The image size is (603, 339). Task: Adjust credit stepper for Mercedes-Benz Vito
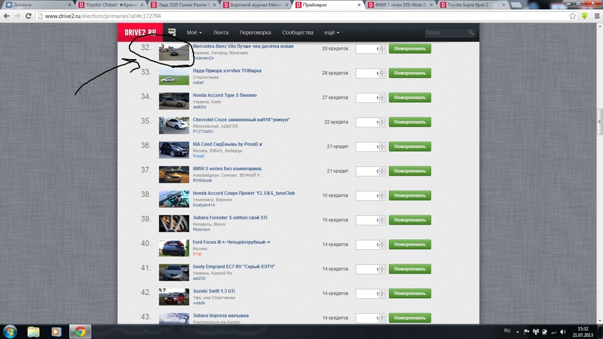(381, 49)
